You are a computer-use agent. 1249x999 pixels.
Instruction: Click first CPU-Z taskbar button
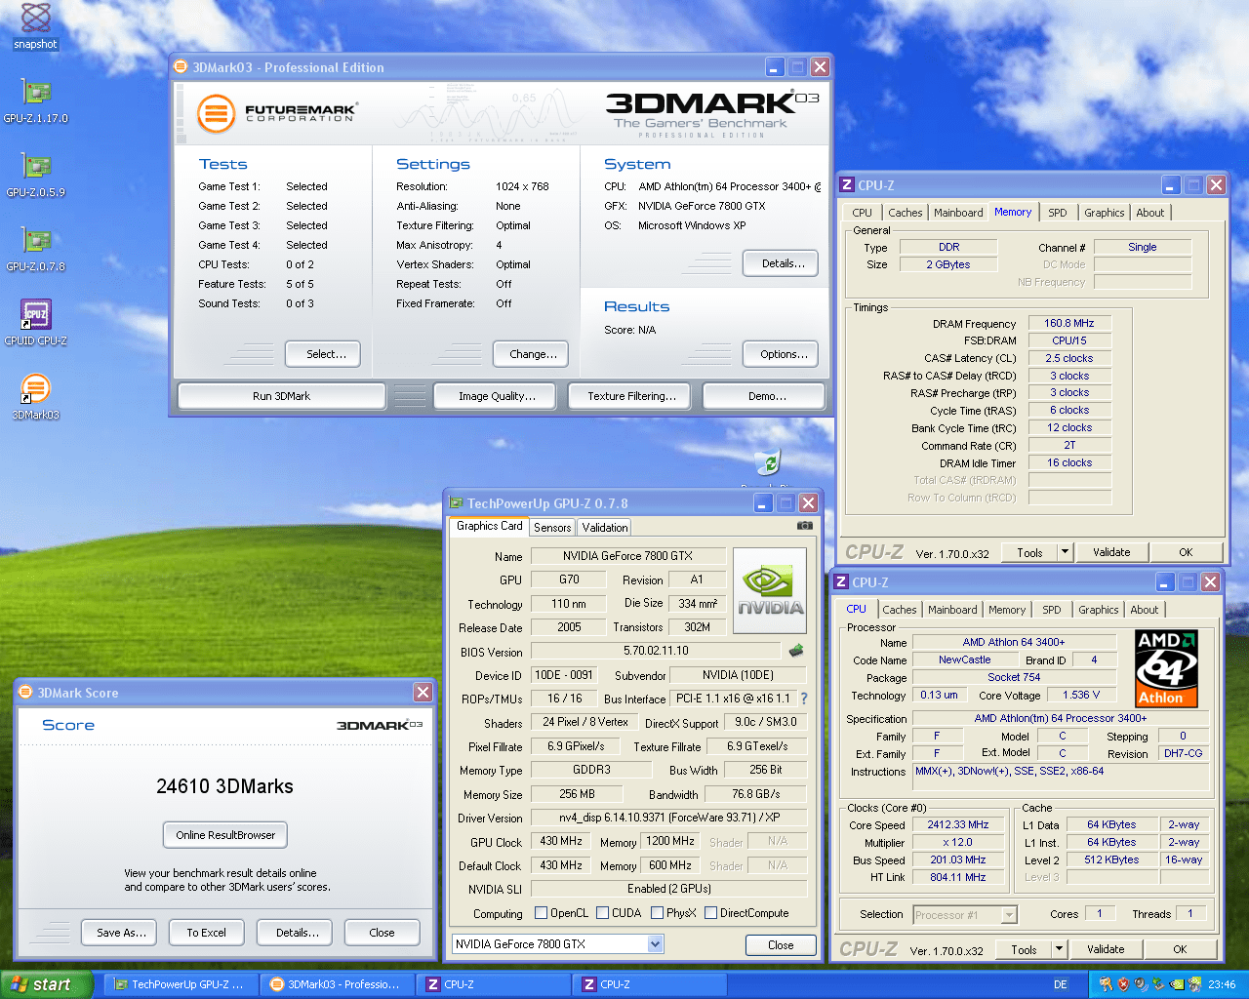[x=494, y=984]
